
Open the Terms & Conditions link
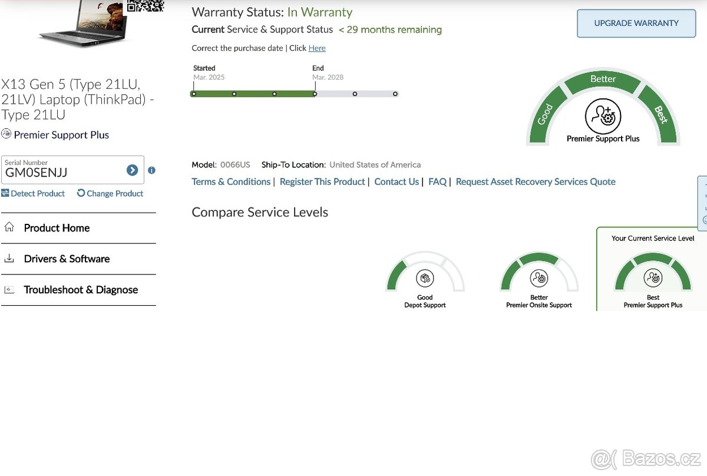[231, 181]
